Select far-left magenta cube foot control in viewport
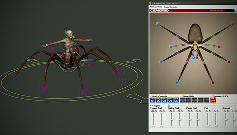Screen dimensions: 237x135 pos(15,77)
